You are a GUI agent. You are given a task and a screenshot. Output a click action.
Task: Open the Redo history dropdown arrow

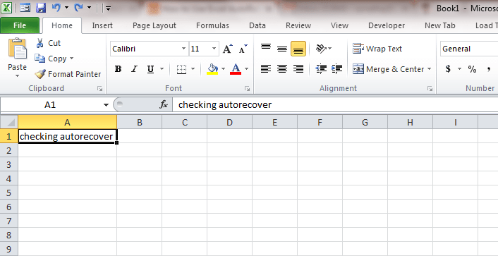(x=90, y=8)
